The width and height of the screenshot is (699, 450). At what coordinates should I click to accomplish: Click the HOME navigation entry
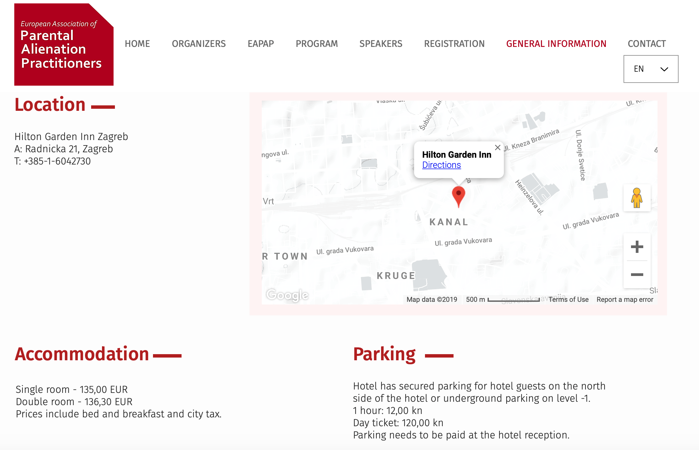coord(137,44)
